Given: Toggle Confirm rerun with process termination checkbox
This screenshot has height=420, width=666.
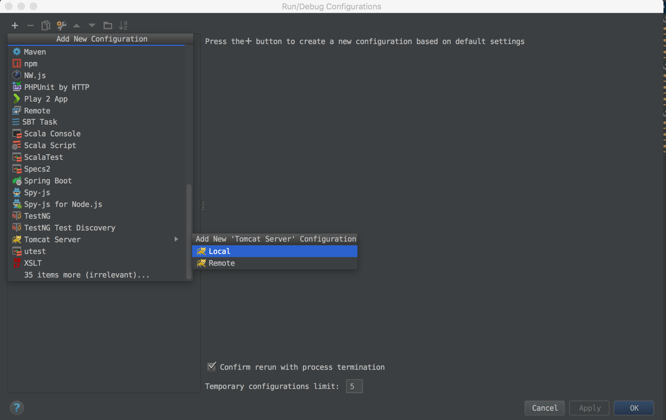Looking at the screenshot, I should 211,366.
